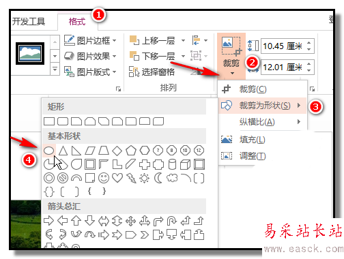Decrease the width 12.01 spinner
344x259 pixels.
pyautogui.click(x=309, y=70)
